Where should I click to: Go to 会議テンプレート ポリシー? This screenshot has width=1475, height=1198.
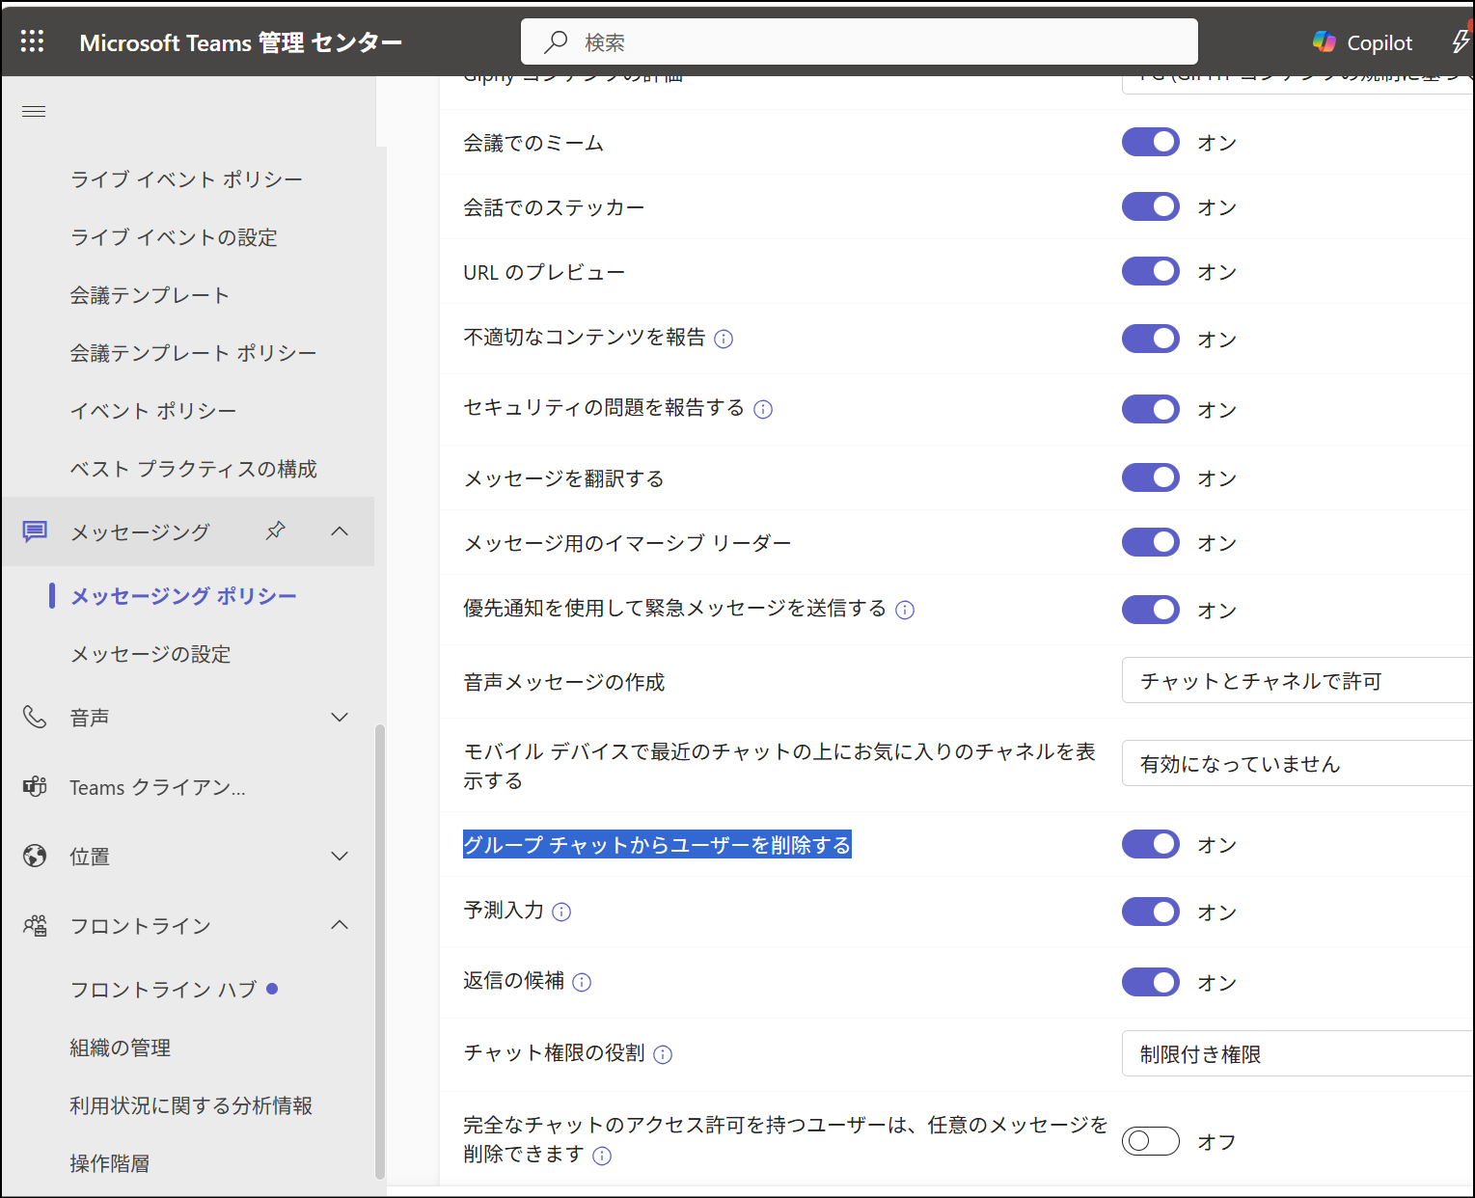coord(193,353)
